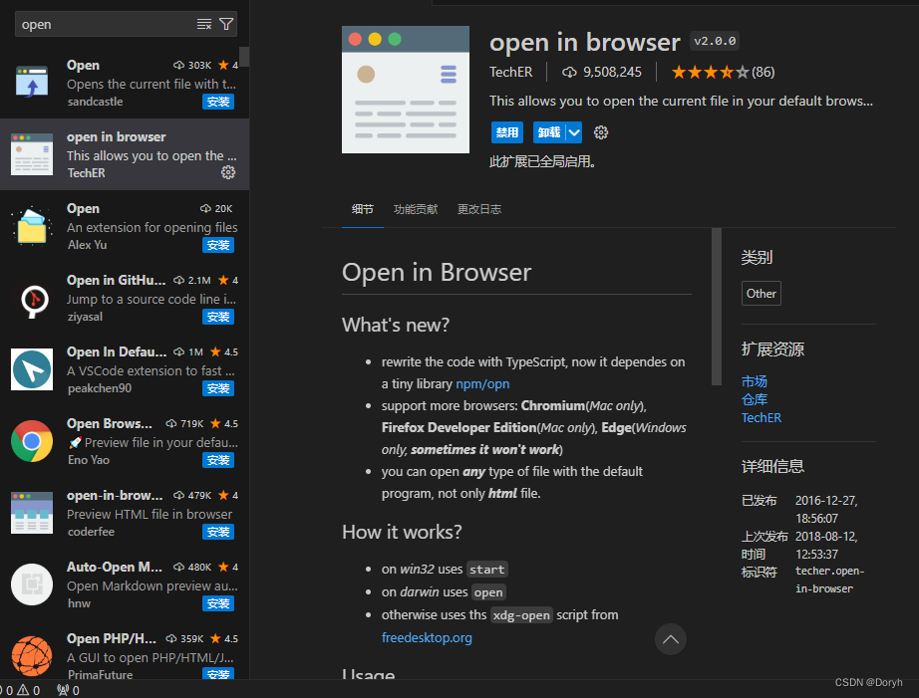The image size is (919, 698).
Task: Install the Alex Yu Open extension
Action: pos(218,245)
